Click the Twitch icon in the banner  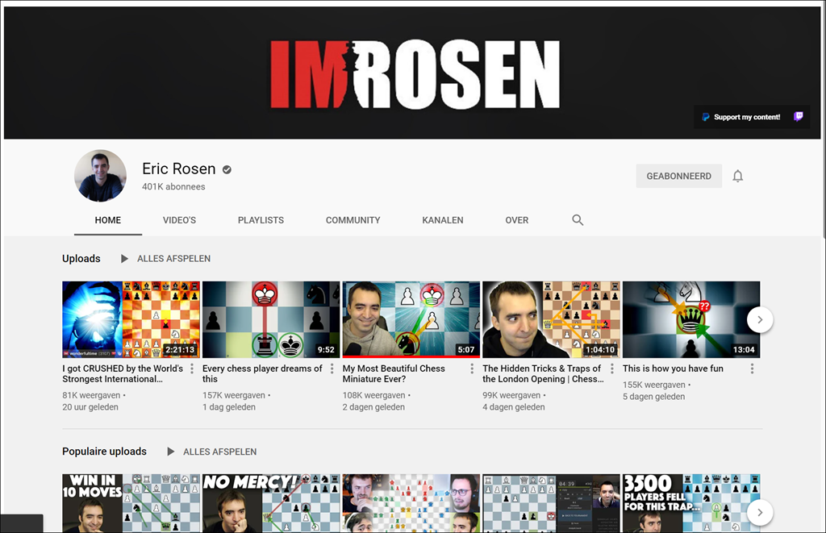tap(798, 117)
